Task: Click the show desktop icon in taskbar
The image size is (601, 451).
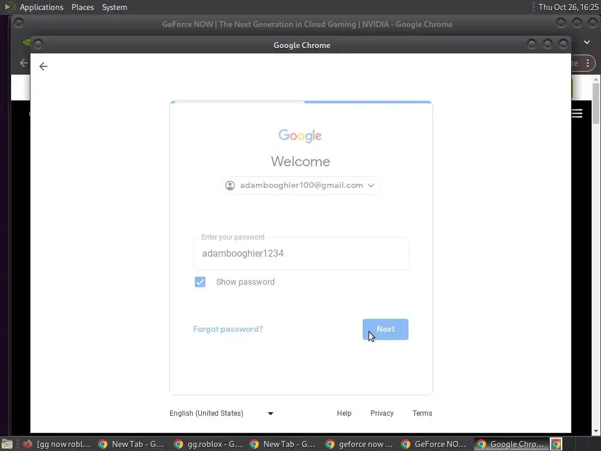Action: [7, 444]
